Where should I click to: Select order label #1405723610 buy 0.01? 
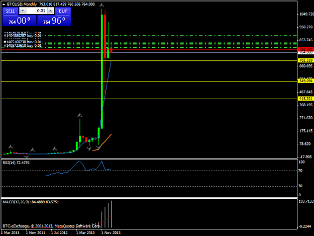click(23, 45)
